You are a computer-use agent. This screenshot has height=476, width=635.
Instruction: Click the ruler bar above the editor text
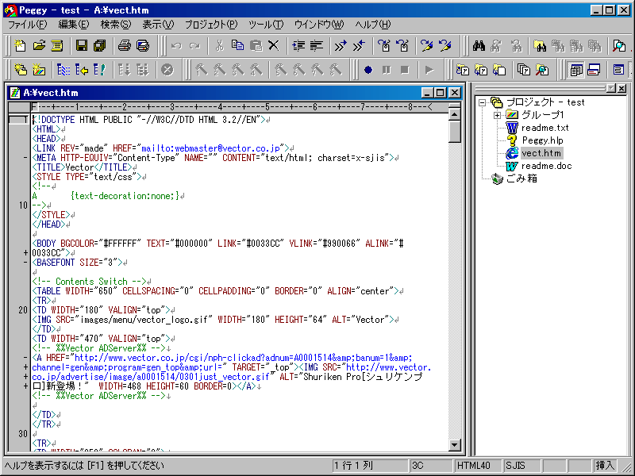240,107
